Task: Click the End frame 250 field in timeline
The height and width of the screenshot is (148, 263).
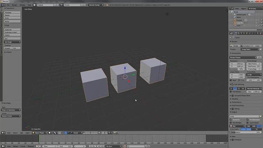Action: click(65, 146)
